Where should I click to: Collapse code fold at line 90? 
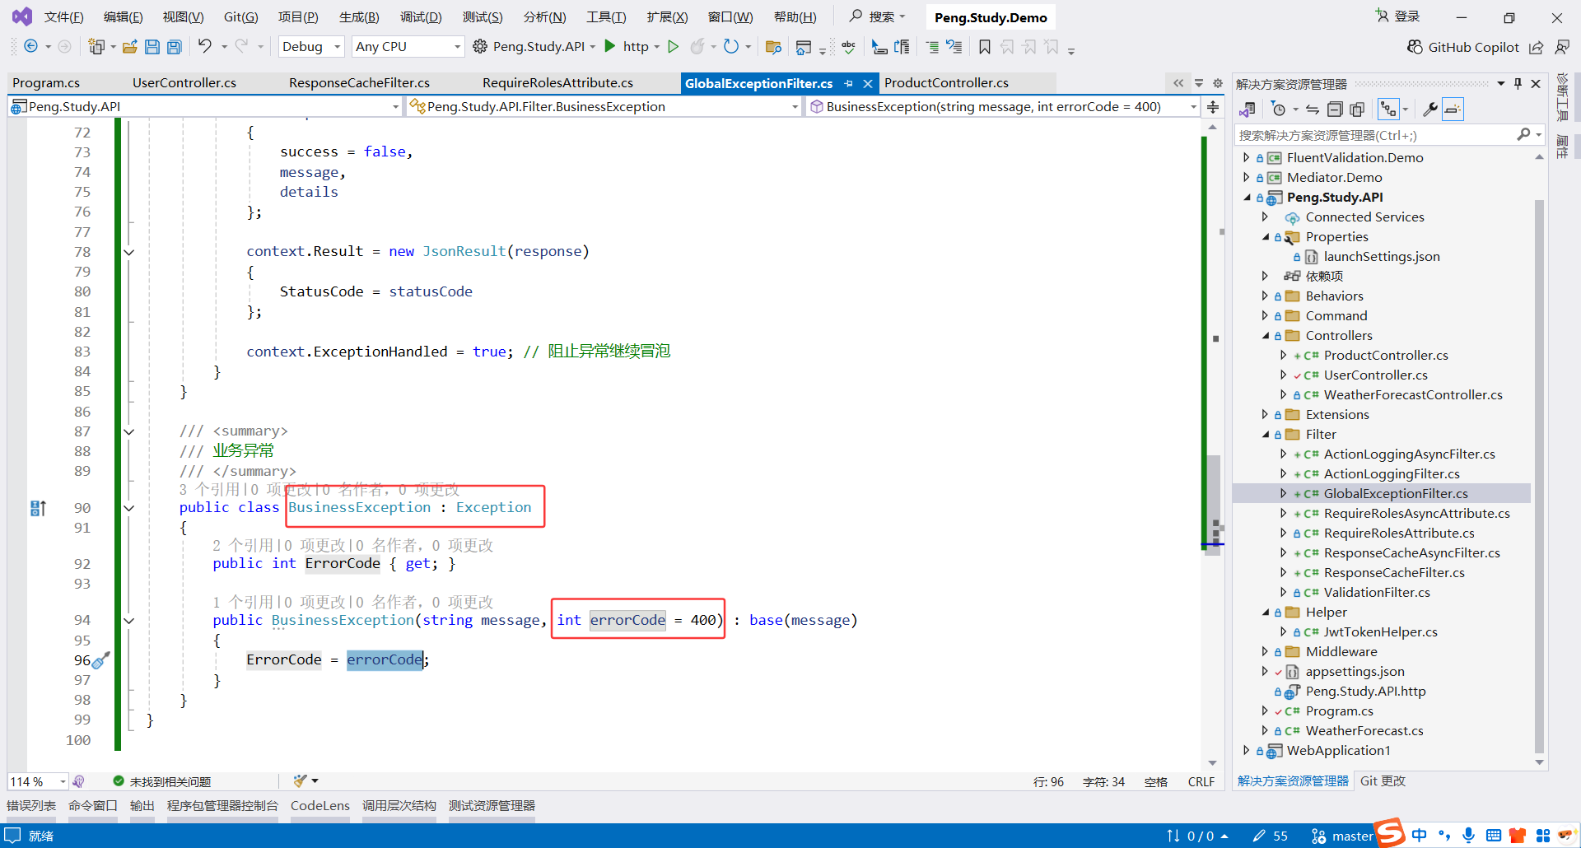pyautogui.click(x=129, y=508)
